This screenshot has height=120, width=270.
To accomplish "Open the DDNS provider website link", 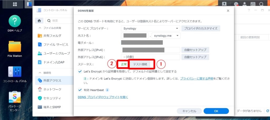I will click(x=103, y=97).
